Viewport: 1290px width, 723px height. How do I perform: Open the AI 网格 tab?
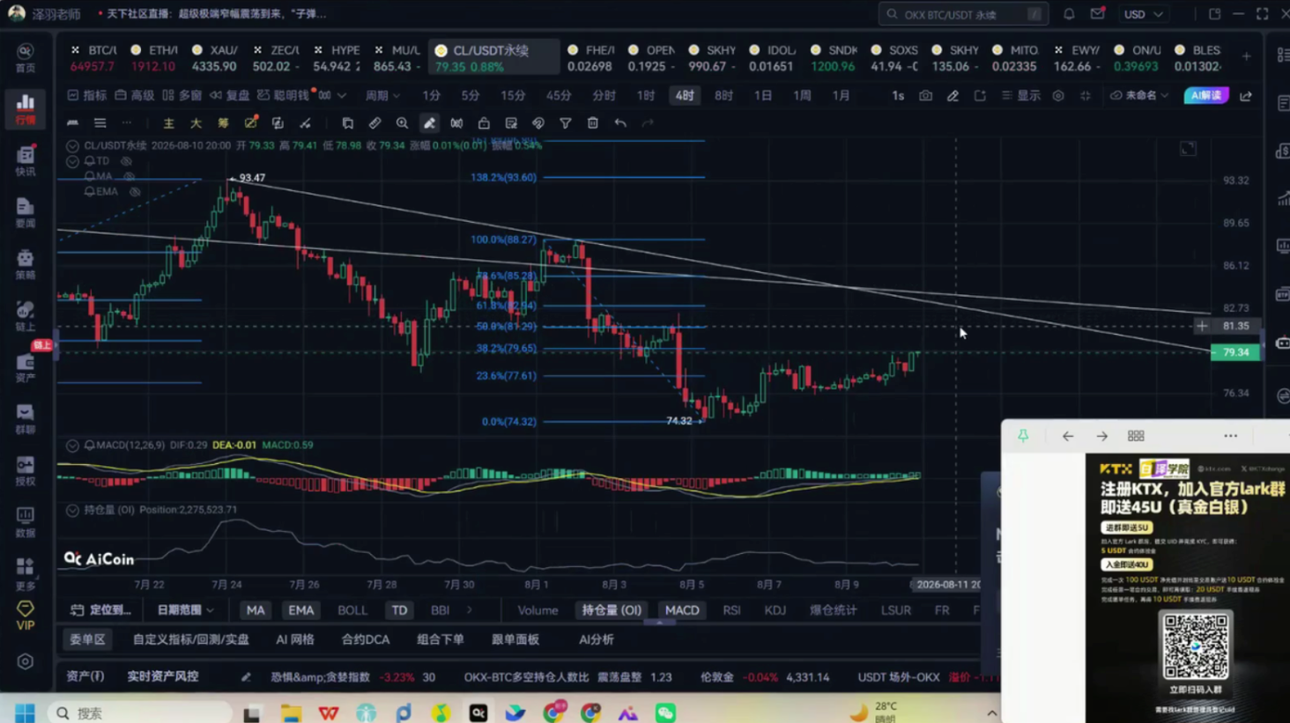coord(295,639)
